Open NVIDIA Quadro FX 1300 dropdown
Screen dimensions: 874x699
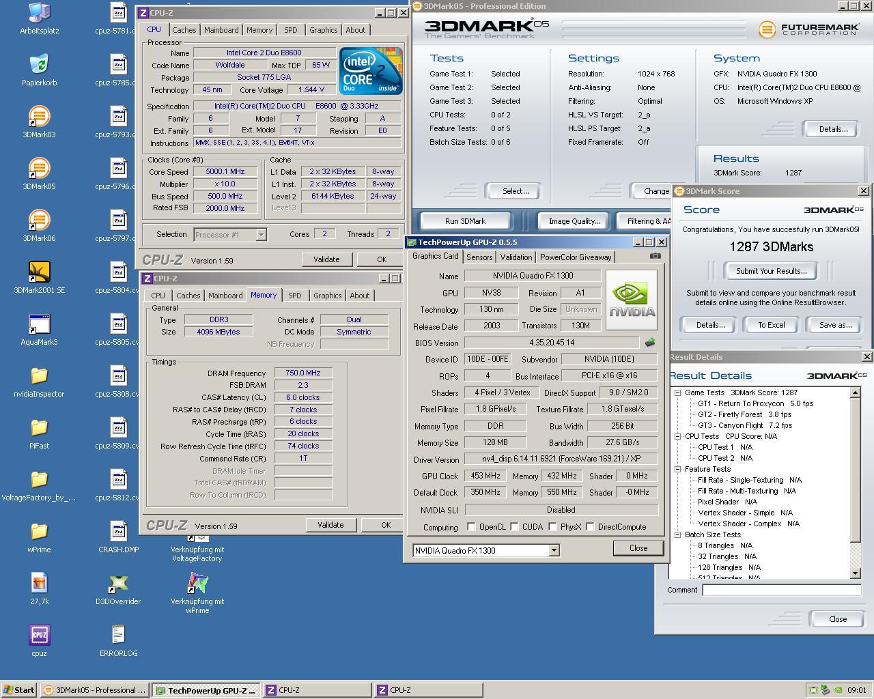click(x=554, y=550)
